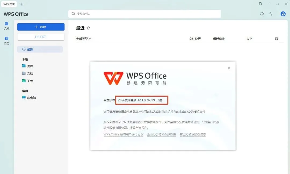
Task: Click the window layout icon in title bar
Action: pyautogui.click(x=260, y=4)
